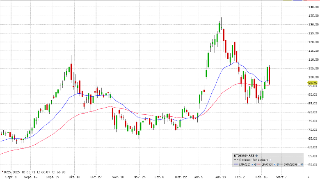Click the 140.00 price axis label
The height and width of the screenshot is (180, 320).
313,7
